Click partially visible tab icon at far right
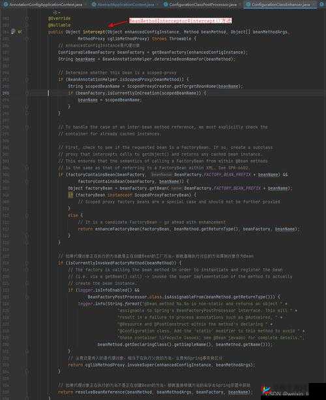The height and width of the screenshot is (400, 326). click(x=321, y=5)
